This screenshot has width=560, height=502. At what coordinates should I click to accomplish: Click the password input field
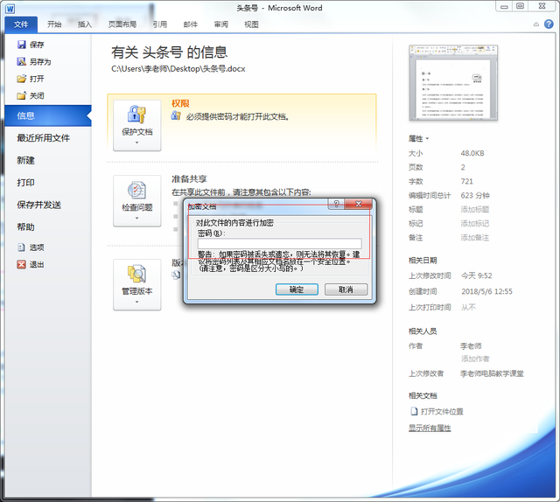(x=280, y=243)
